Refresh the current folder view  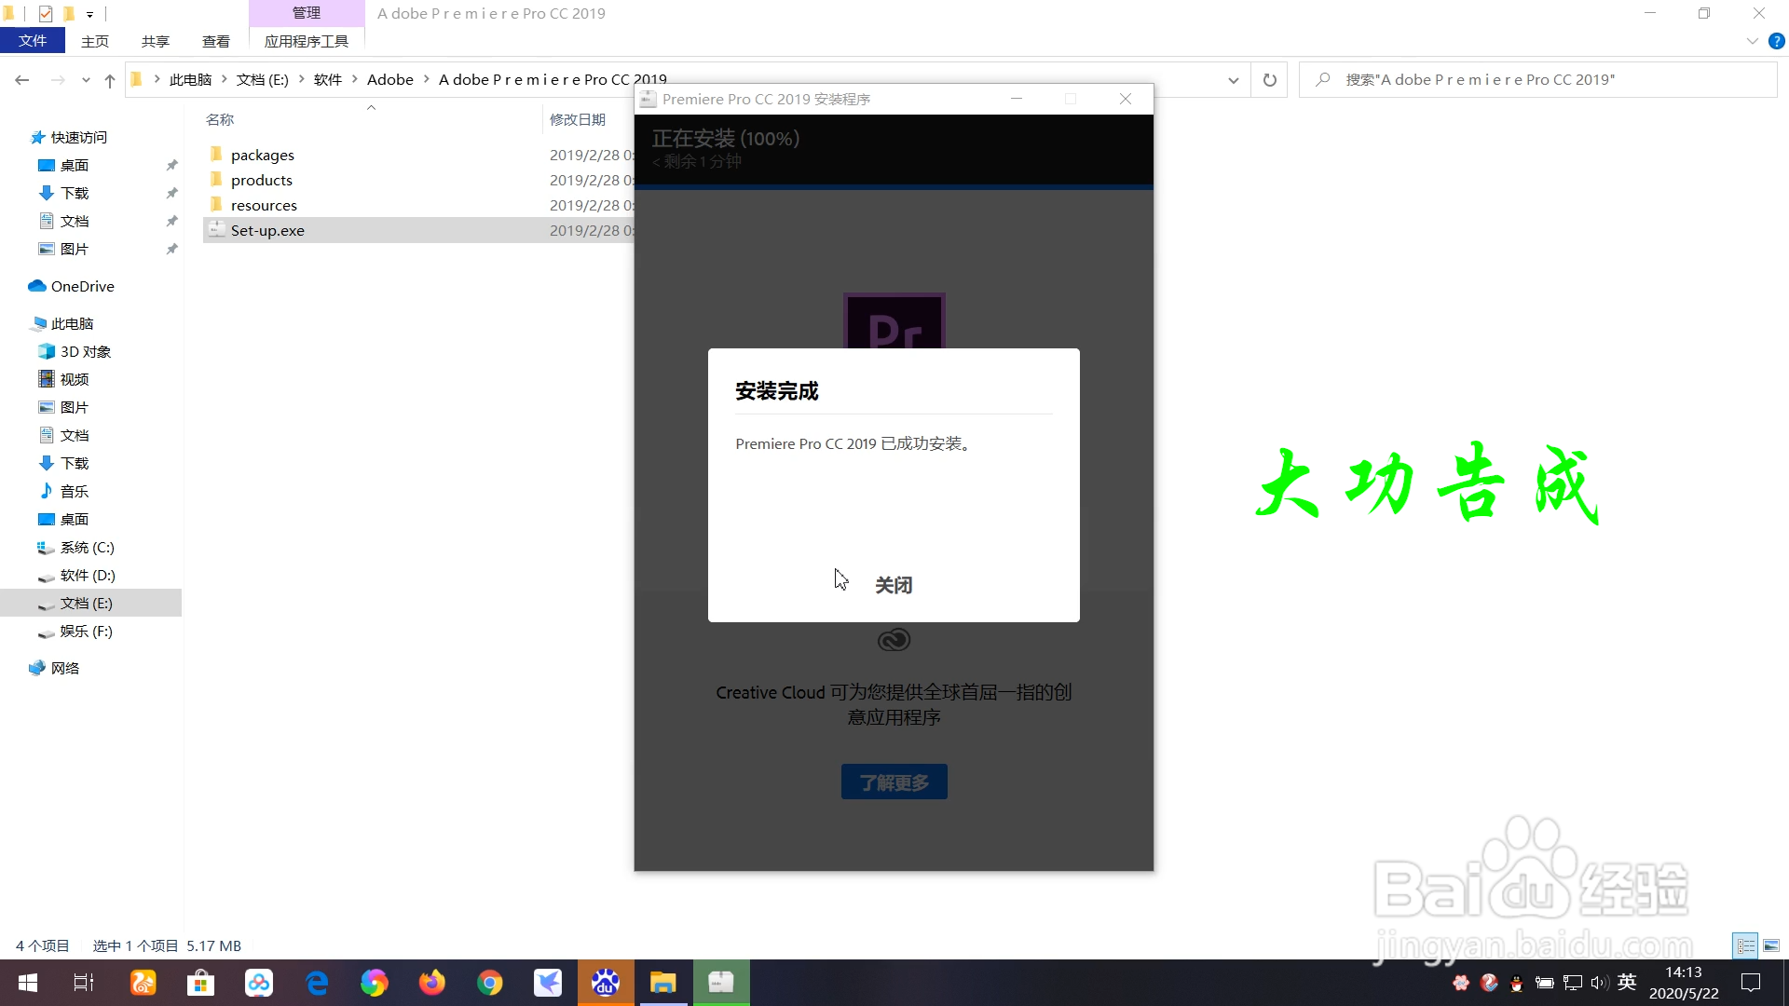pyautogui.click(x=1269, y=79)
